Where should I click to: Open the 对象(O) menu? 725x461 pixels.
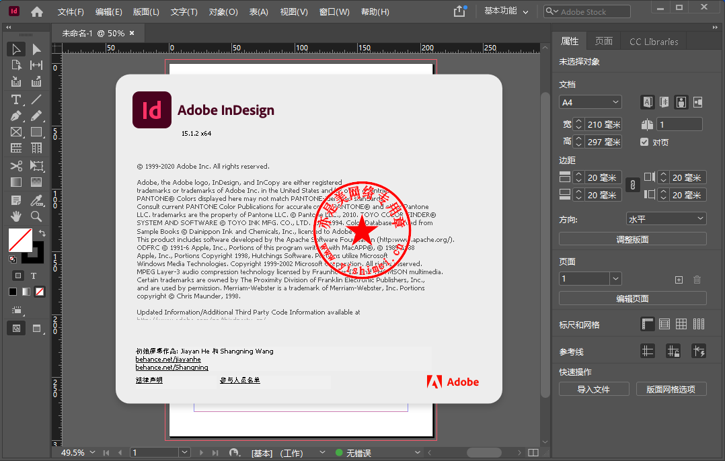coord(223,12)
